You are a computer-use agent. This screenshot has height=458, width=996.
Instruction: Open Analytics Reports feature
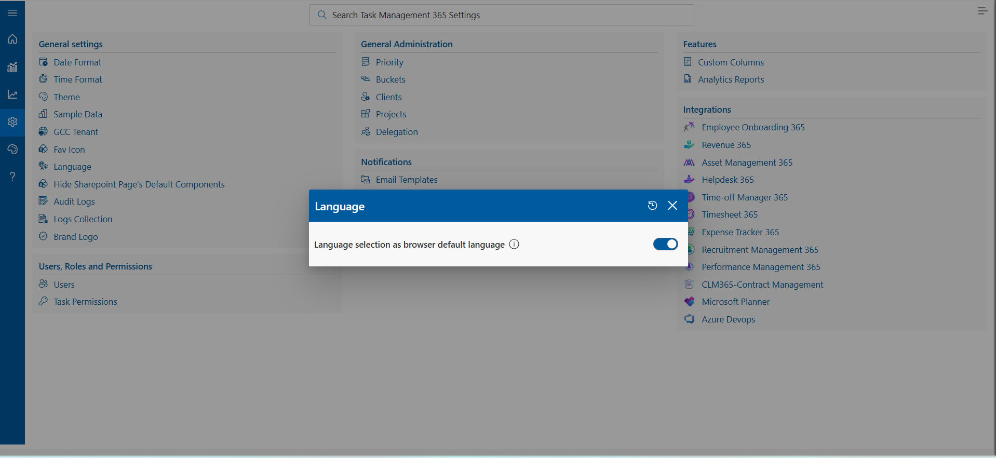pos(731,79)
